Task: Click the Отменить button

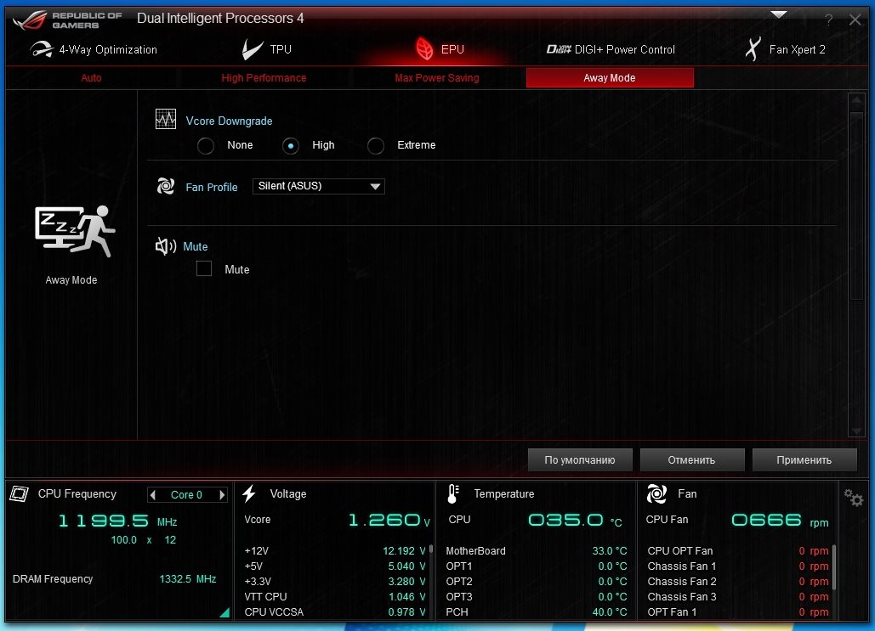Action: tap(692, 459)
